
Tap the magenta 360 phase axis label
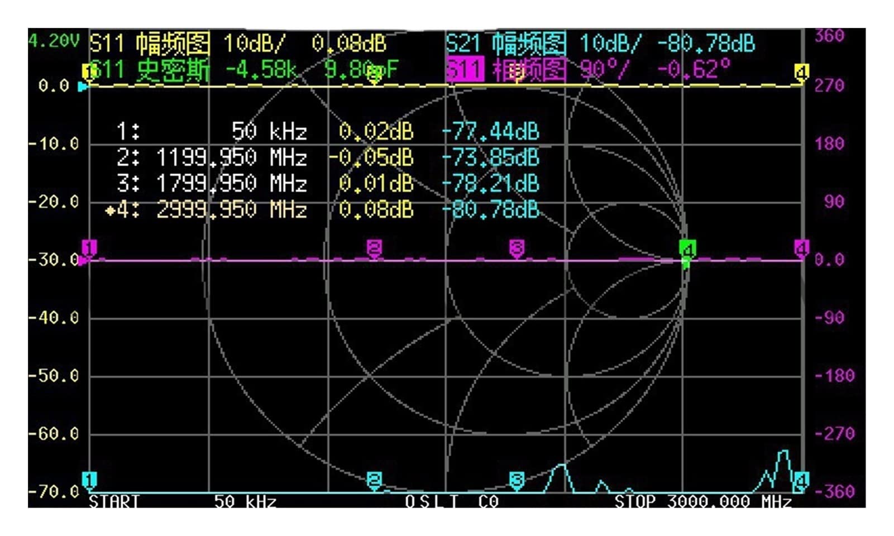click(x=829, y=36)
